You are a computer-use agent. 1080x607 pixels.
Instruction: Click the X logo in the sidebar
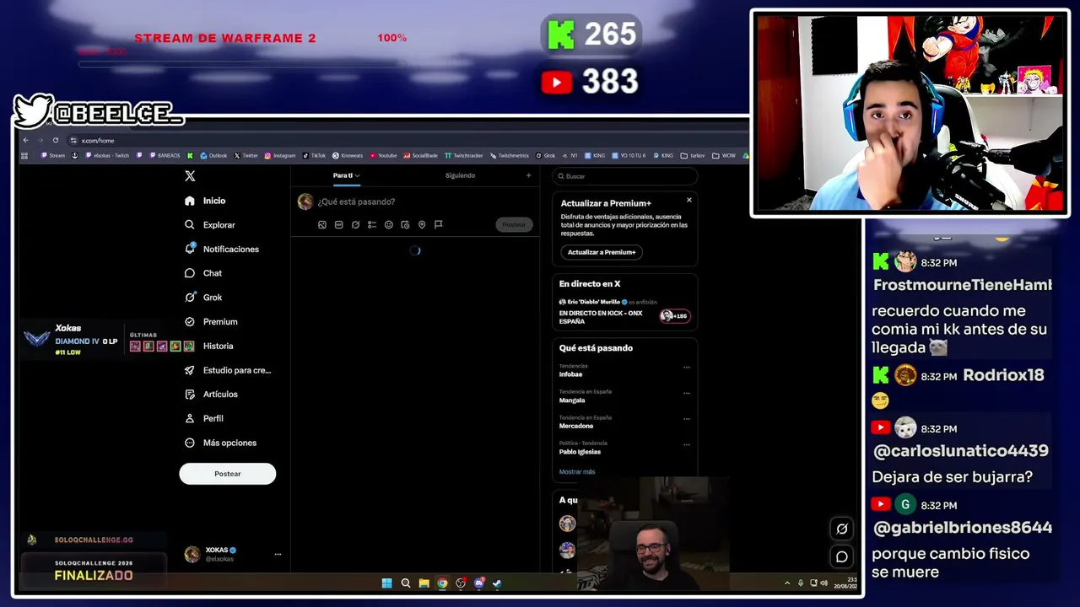190,176
